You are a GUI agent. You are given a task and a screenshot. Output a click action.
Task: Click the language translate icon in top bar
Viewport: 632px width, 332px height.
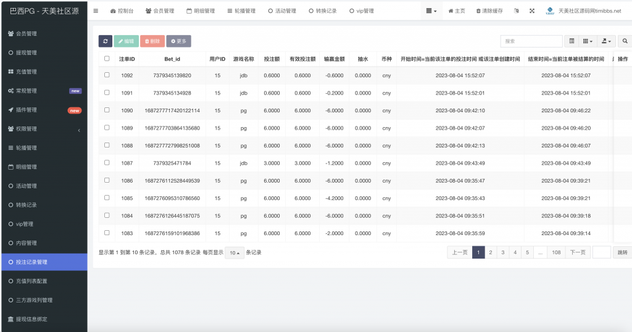516,11
